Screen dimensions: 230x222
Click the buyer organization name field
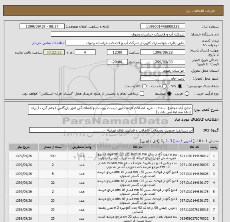118,34
